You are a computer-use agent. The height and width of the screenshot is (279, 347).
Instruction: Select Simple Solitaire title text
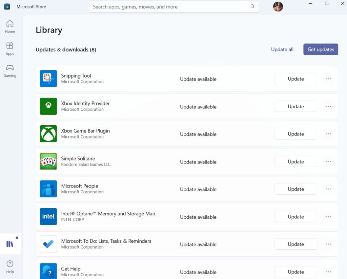(x=78, y=158)
